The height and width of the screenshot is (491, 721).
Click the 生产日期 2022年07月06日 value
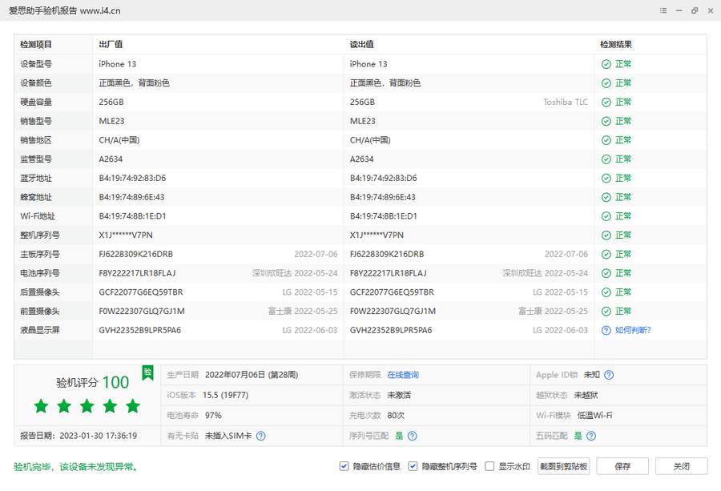252,375
